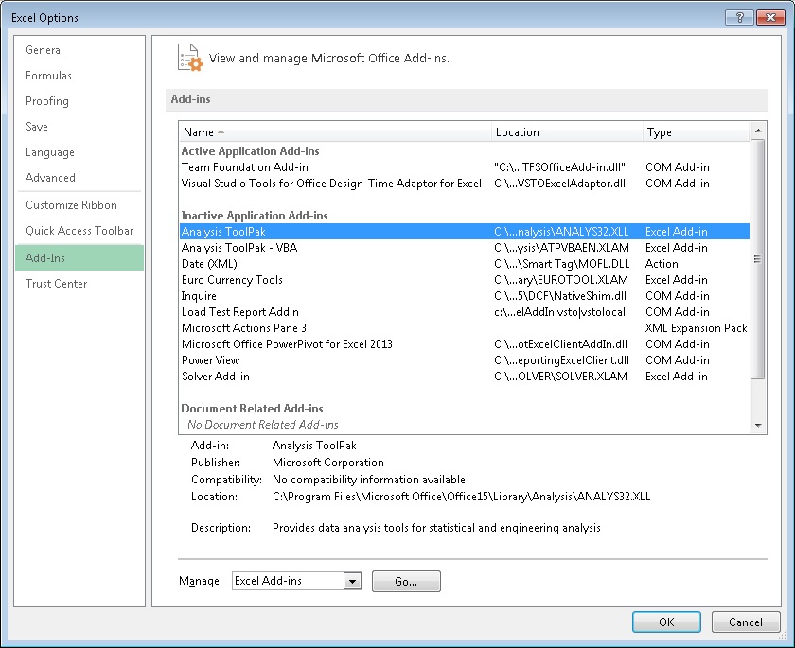Click the ANALYS32.XLL full location path
This screenshot has height=648, width=795.
(462, 497)
